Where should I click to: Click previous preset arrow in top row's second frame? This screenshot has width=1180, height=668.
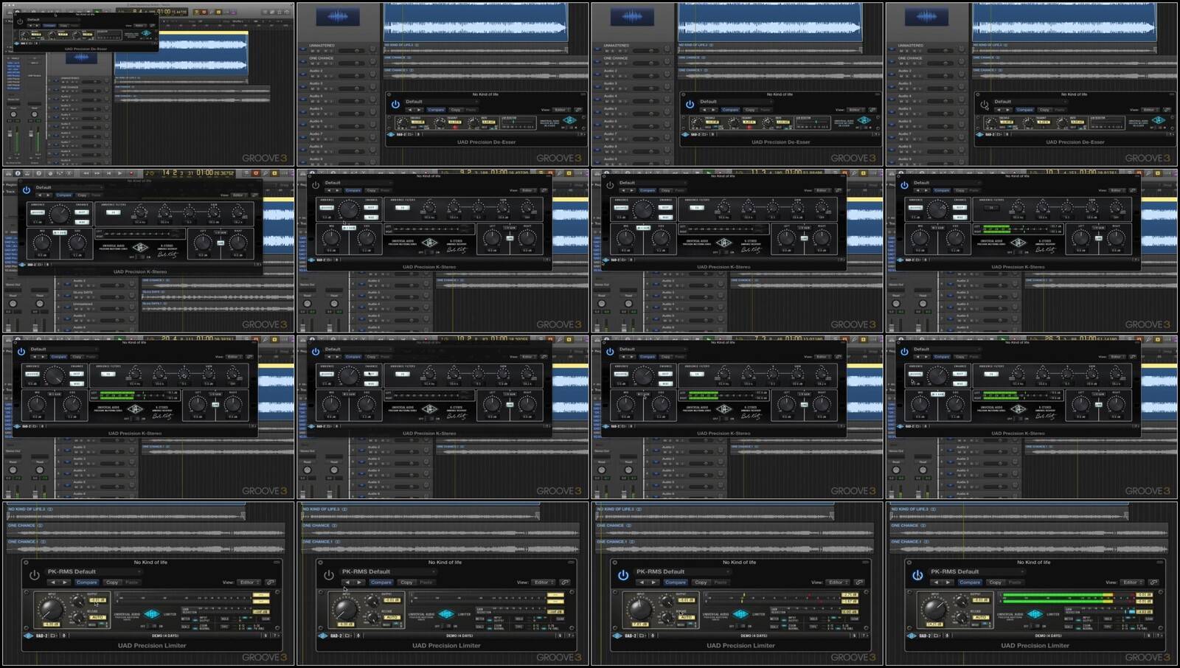[409, 110]
